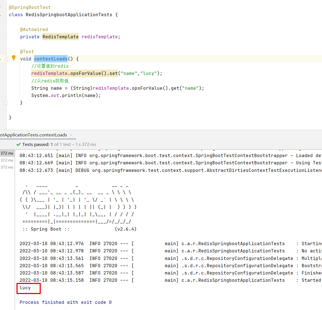Click the run gutter icon beside contextLoads method
Viewport: 322px width, 310px height.
click(1, 59)
